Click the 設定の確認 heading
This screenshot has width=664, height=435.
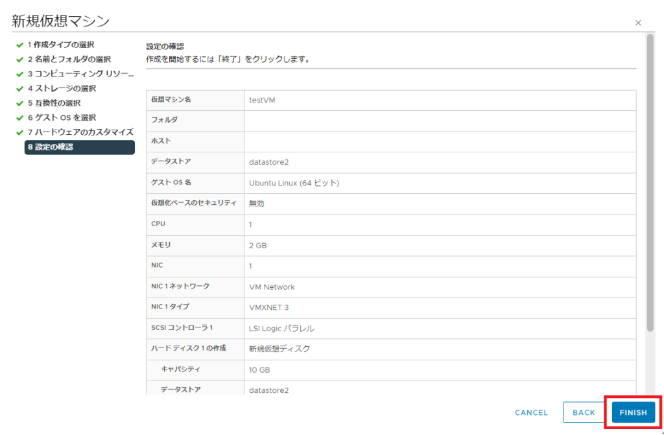click(165, 47)
